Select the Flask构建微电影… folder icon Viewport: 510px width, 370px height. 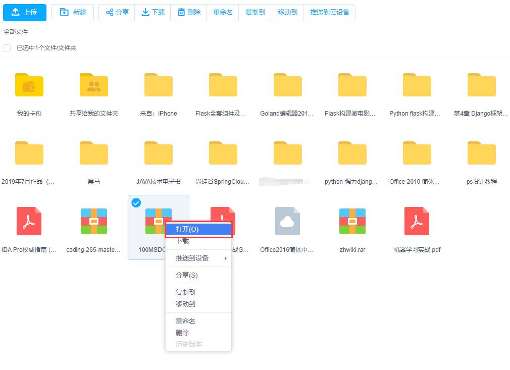352,85
